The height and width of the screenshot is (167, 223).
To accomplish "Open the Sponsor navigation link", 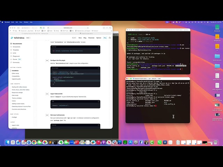I will click(99, 38).
